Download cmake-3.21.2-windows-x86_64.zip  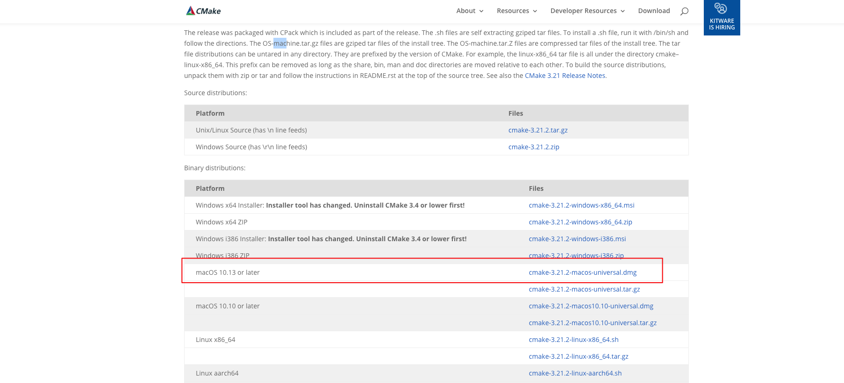580,222
